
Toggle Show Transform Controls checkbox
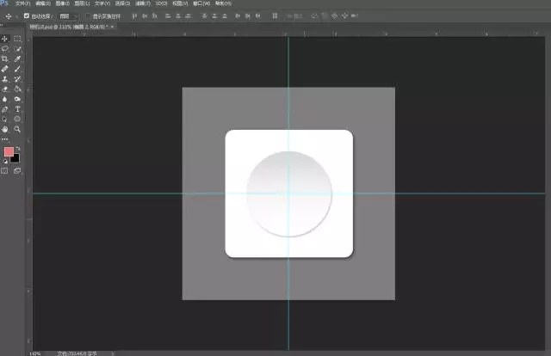click(x=88, y=16)
